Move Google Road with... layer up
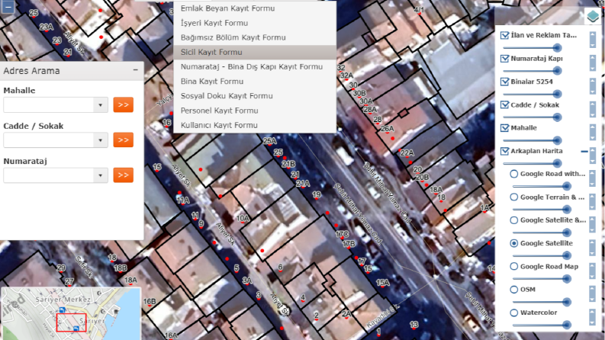This screenshot has height=340, width=605. [x=593, y=175]
